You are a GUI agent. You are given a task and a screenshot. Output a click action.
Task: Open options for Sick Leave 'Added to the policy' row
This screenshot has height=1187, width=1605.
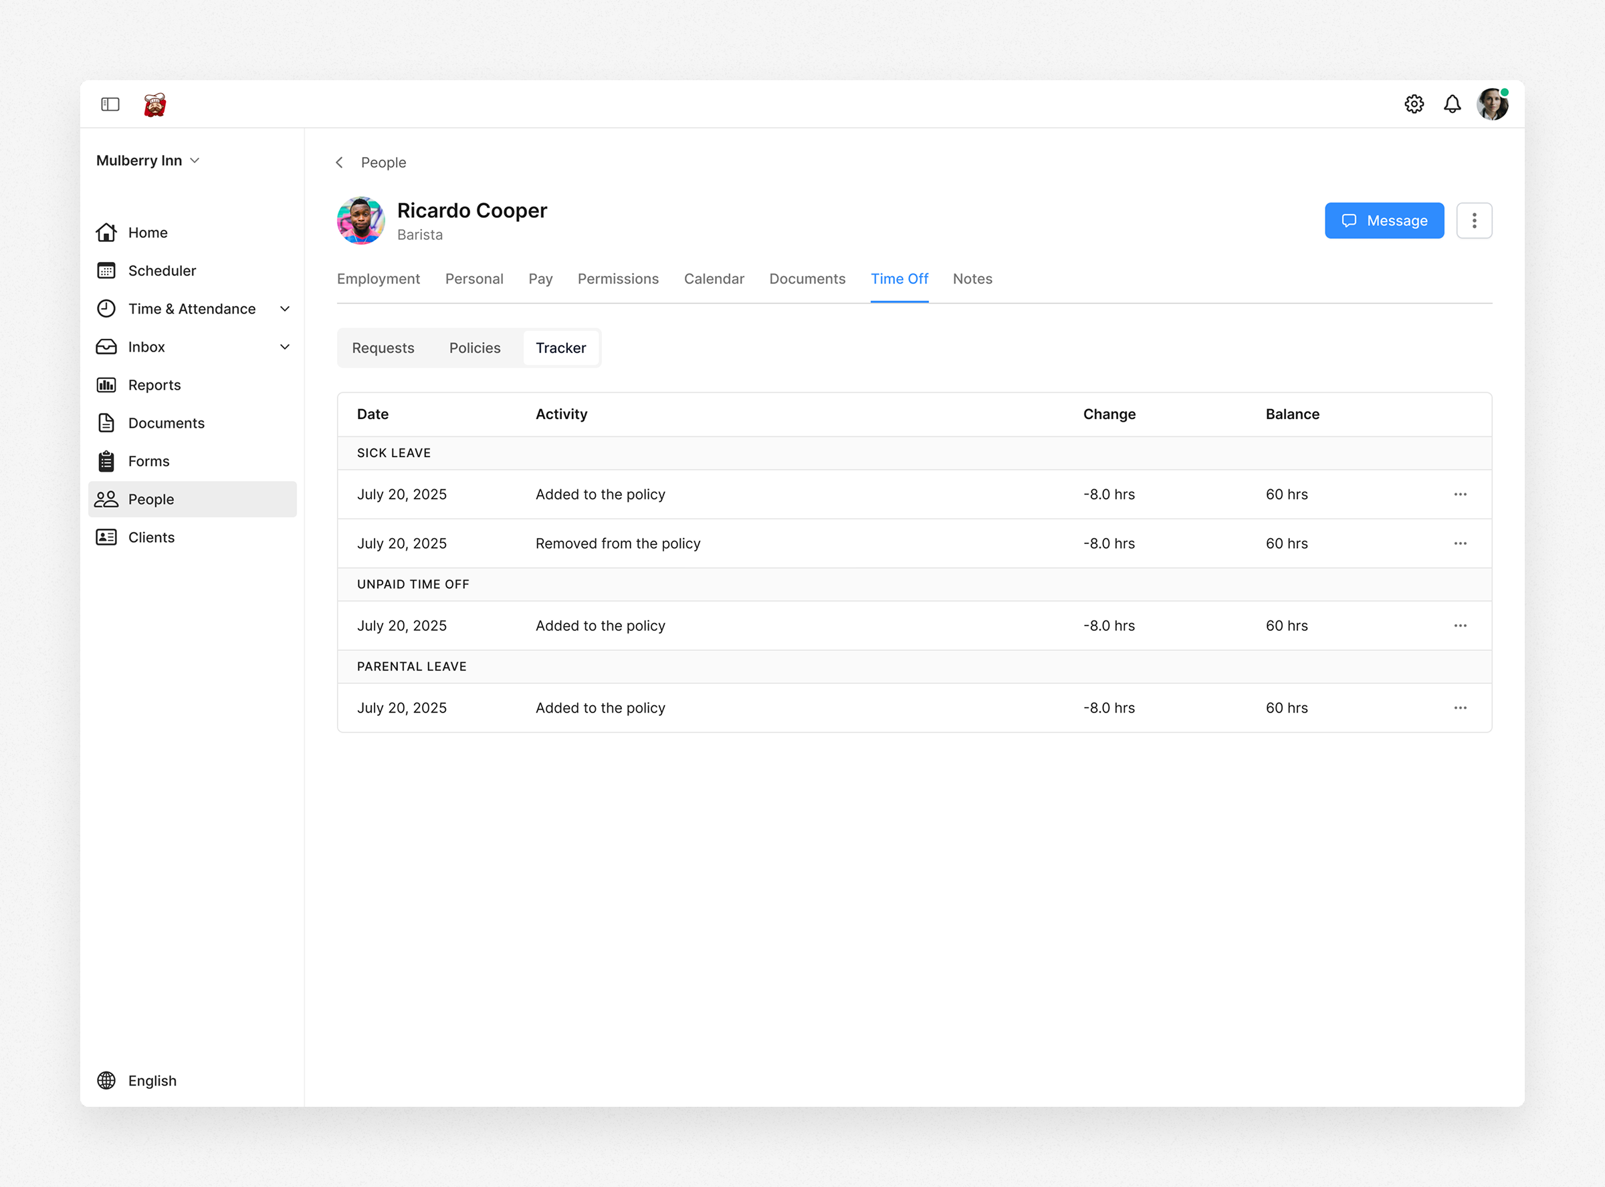[1460, 495]
